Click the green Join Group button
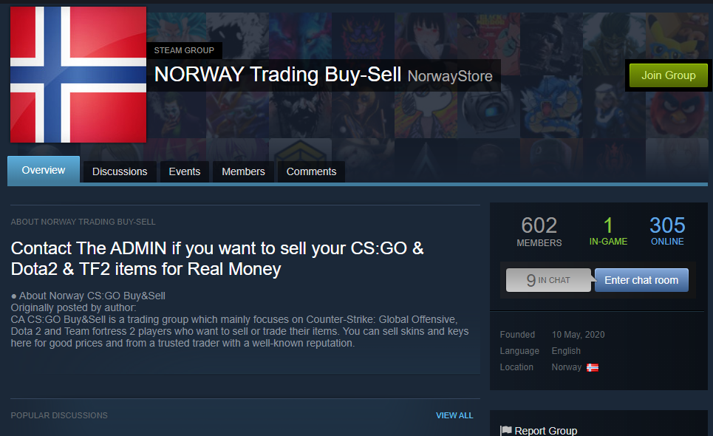The height and width of the screenshot is (436, 713). [669, 75]
